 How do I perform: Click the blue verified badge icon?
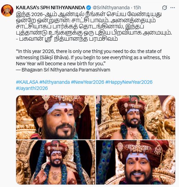pos(89,8)
